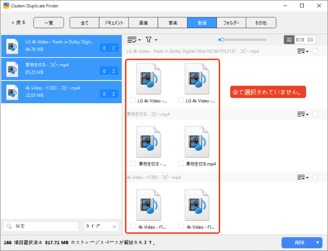Switch to the 画像 tab

tap(143, 23)
